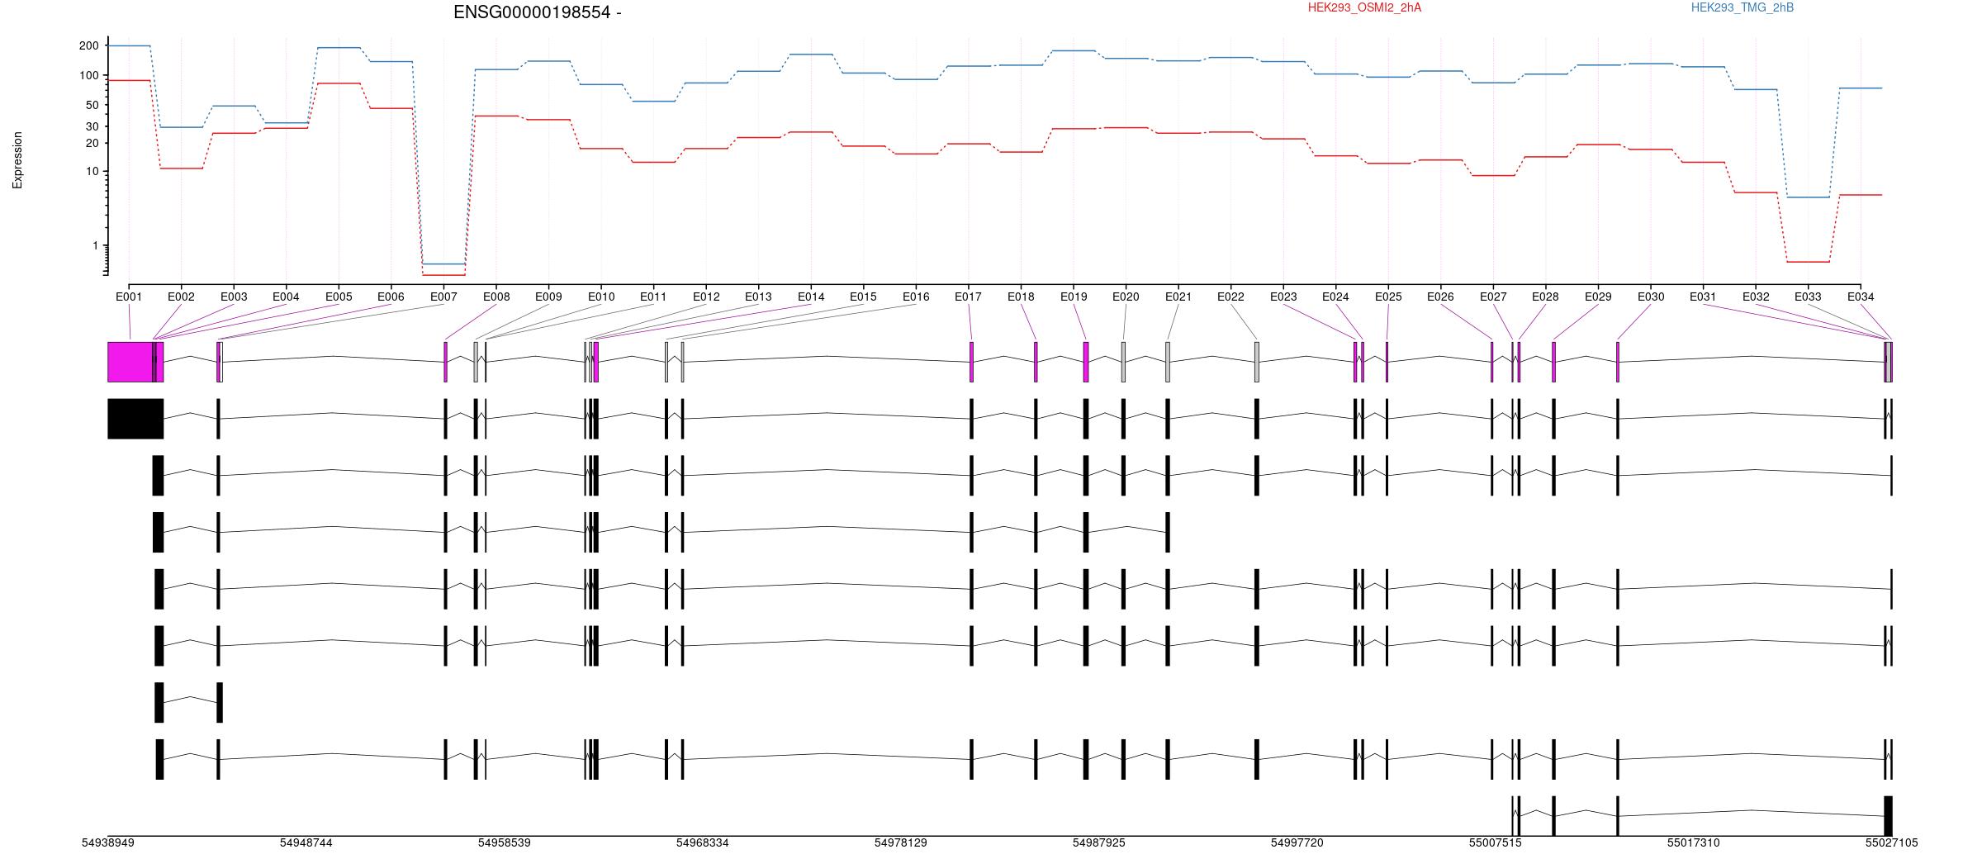This screenshot has width=1982, height=859.
Task: Click exon label E032
Action: (x=1756, y=297)
